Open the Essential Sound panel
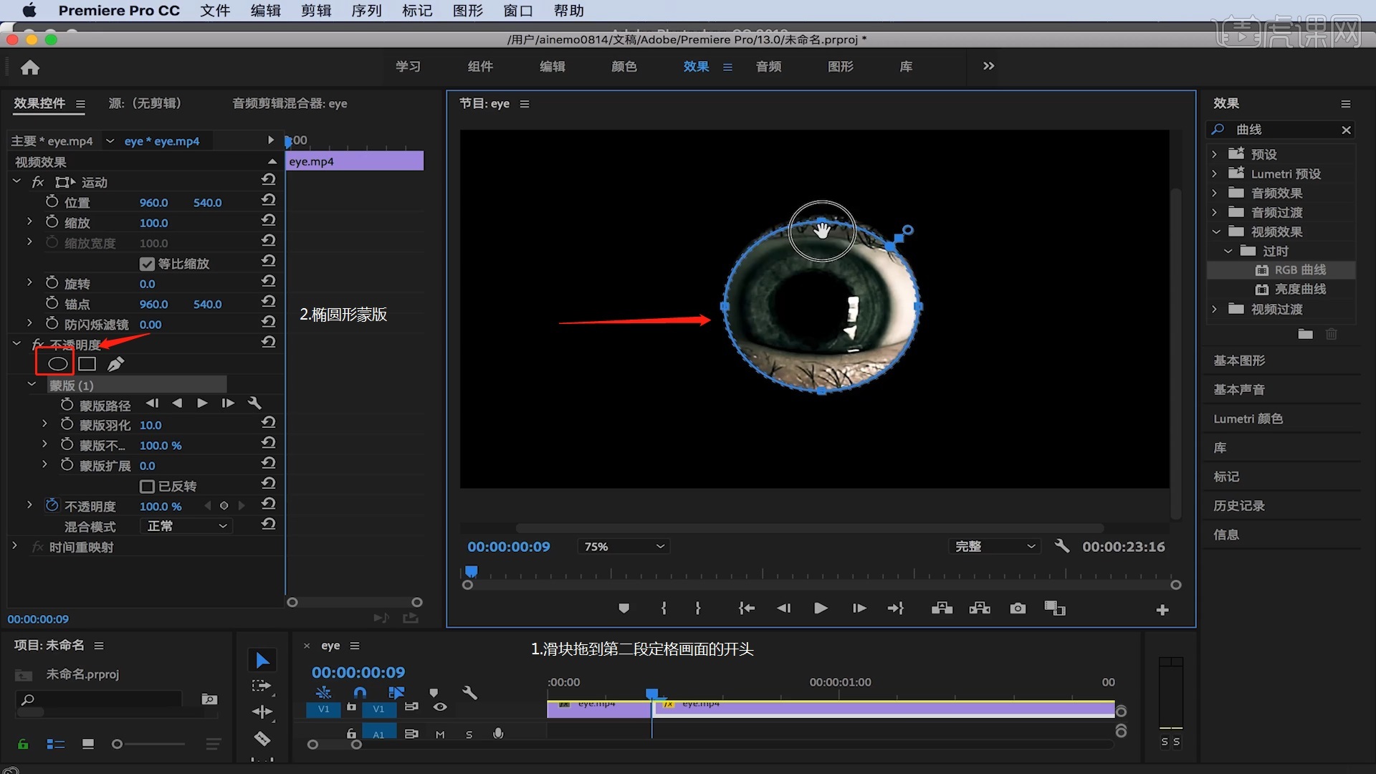 1238,390
